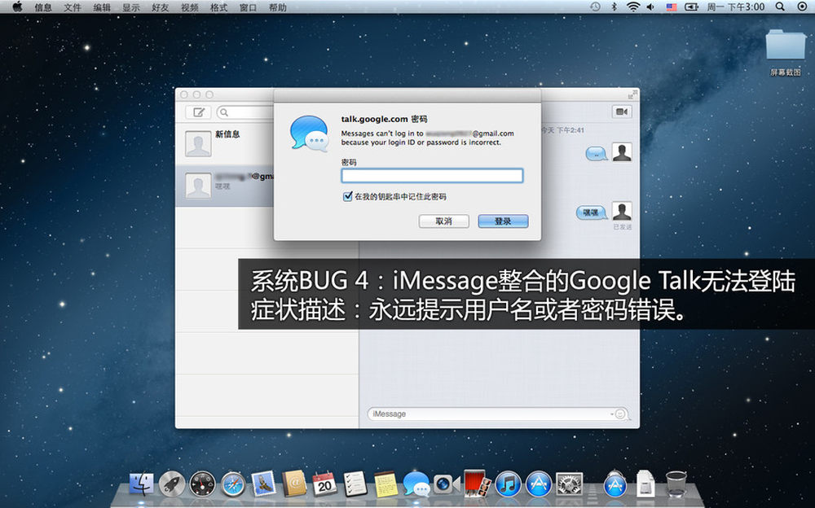Screen dimensions: 815x508
Task: Click the Messages bubble icon in dialog
Action: pos(309,134)
